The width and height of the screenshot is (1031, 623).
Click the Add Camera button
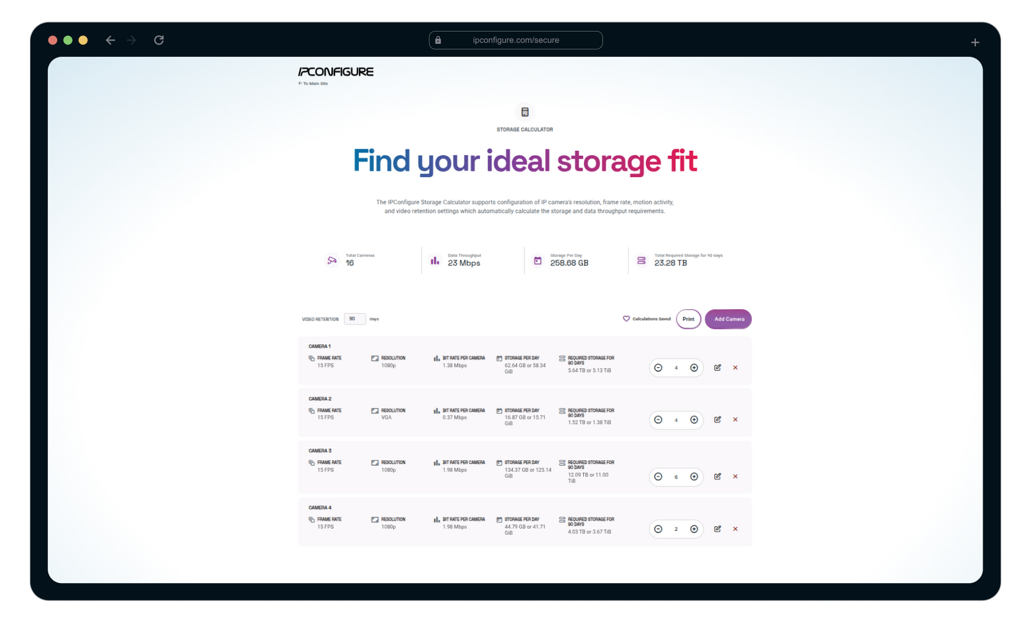(x=728, y=318)
